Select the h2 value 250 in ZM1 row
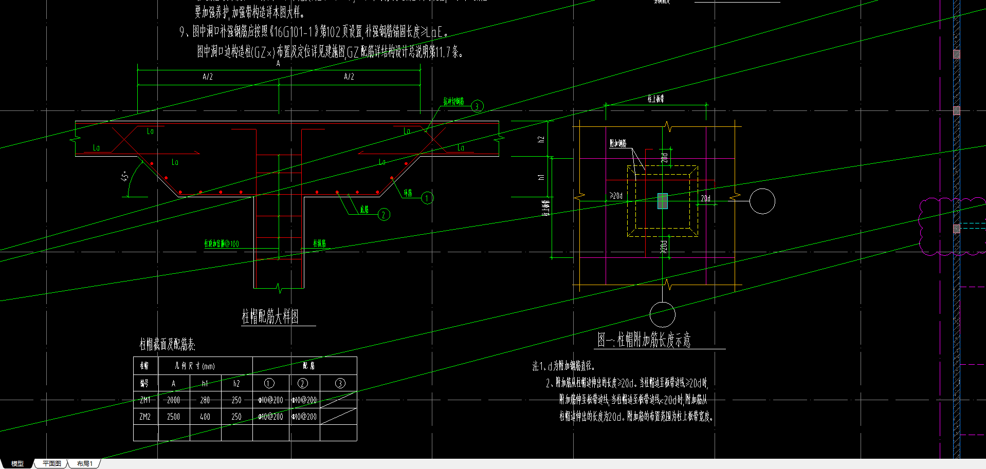Viewport: 986px width, 469px height. (x=236, y=400)
